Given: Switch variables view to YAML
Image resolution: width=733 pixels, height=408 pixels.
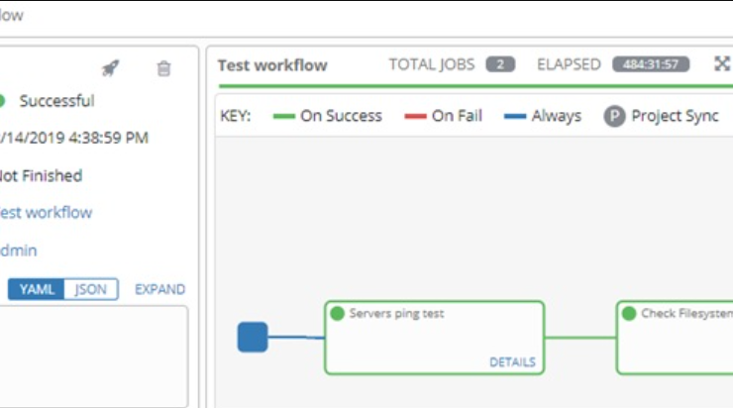Looking at the screenshot, I should [x=36, y=289].
